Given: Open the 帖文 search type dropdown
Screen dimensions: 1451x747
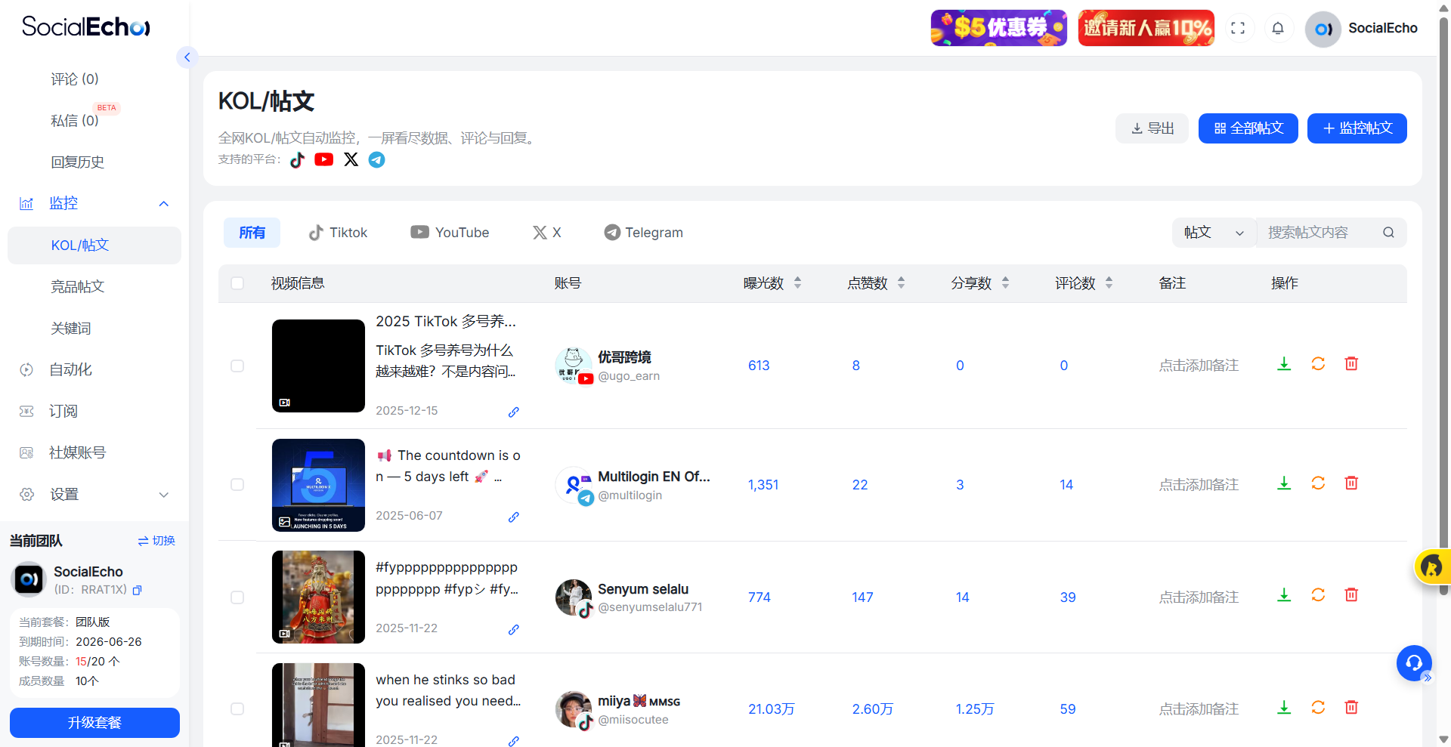Looking at the screenshot, I should (x=1214, y=233).
